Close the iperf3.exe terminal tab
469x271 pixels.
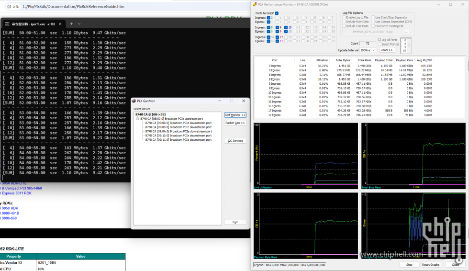point(60,24)
